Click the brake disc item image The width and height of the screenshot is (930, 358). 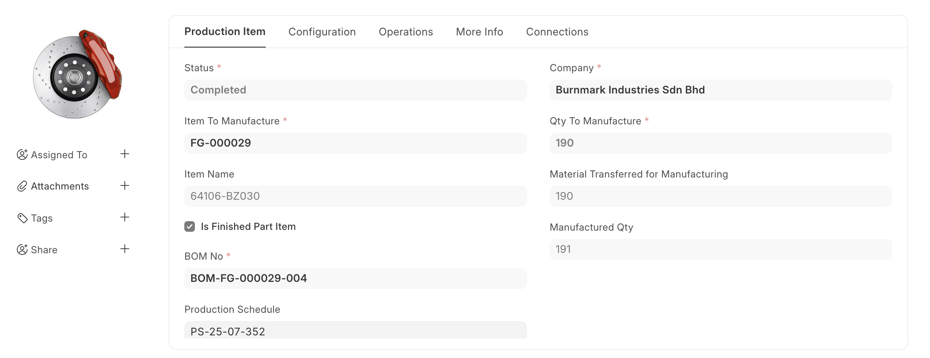pos(77,74)
